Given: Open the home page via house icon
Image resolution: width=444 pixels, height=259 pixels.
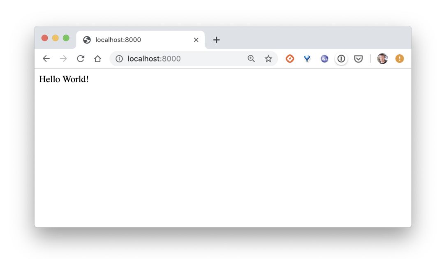Looking at the screenshot, I should (x=98, y=59).
